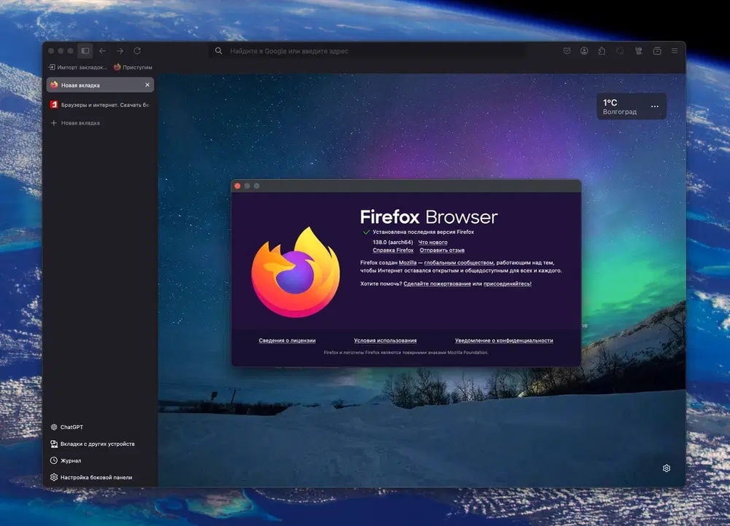The width and height of the screenshot is (730, 526).
Task: Open the hamburger application menu
Action: [674, 51]
